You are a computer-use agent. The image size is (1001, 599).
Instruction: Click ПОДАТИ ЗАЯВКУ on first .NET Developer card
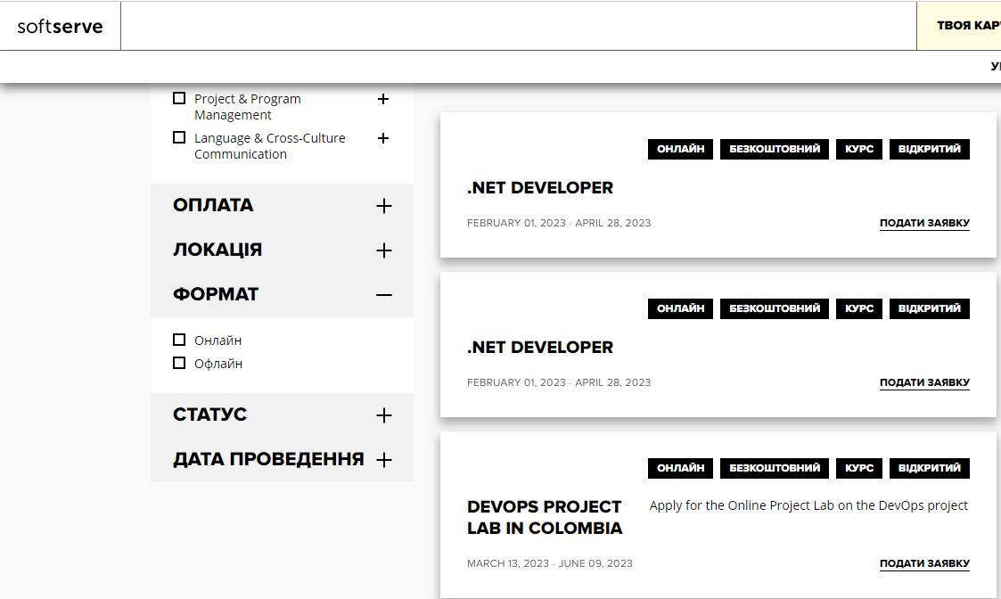click(x=924, y=223)
